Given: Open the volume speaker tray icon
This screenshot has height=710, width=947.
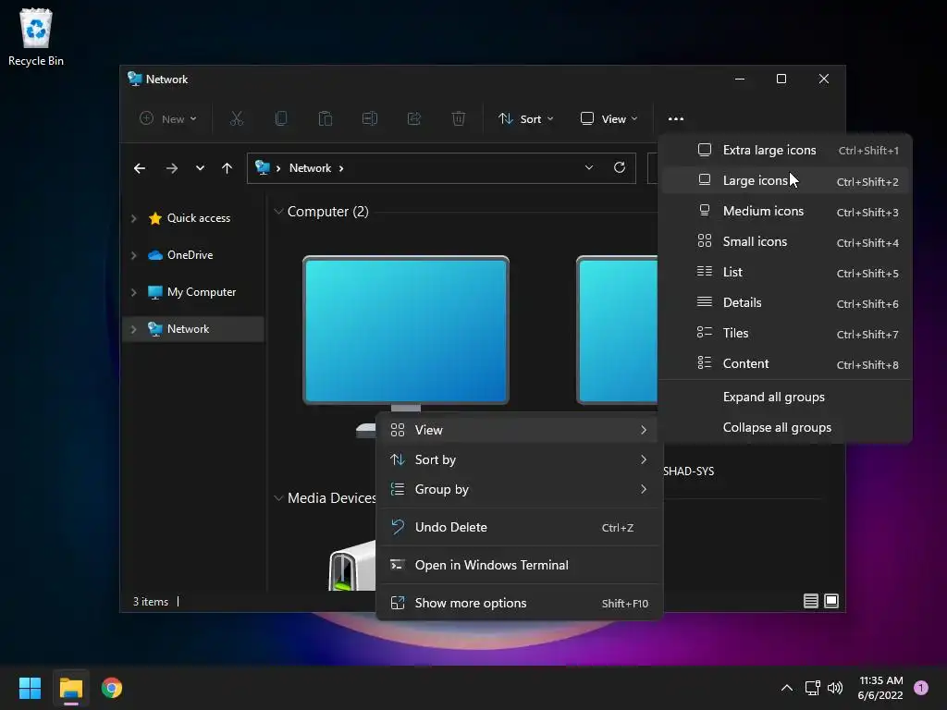Looking at the screenshot, I should tap(835, 688).
